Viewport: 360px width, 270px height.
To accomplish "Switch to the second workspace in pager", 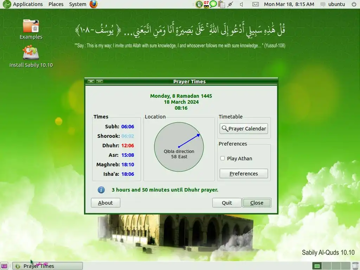I will pyautogui.click(x=326, y=266).
